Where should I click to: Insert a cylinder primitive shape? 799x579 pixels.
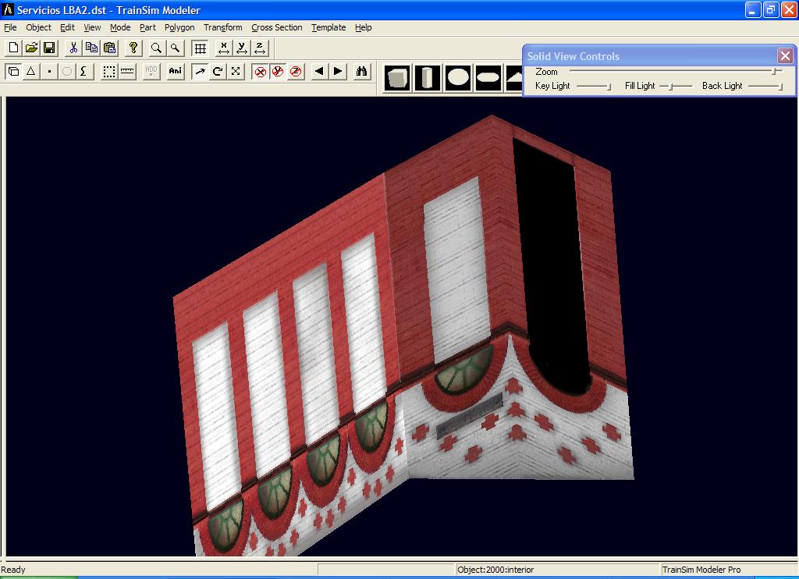(427, 78)
